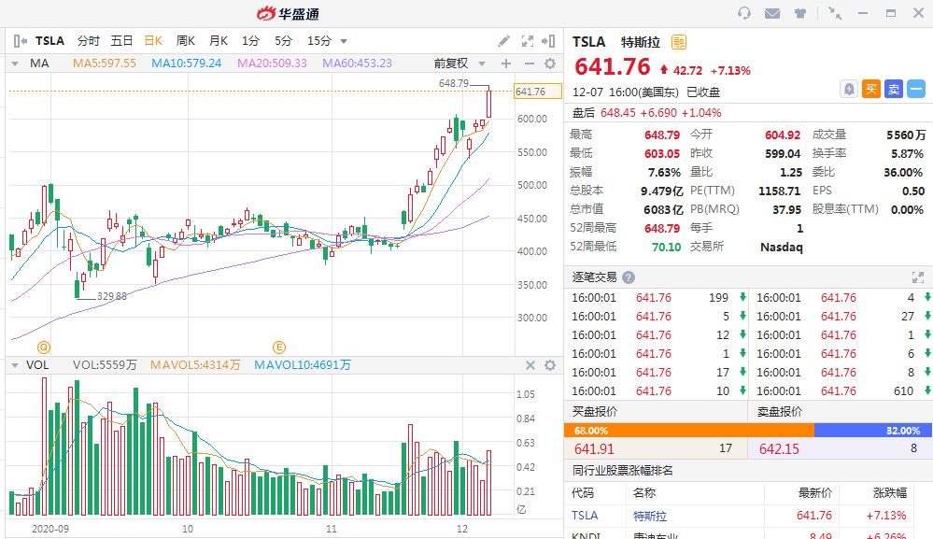Viewport: 933px width, 539px height.
Task: Click the orange 买 buy button
Action: 871,89
